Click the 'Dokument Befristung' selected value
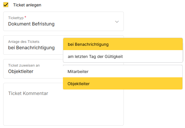Viewport: 185px width, 128px height. [31, 24]
